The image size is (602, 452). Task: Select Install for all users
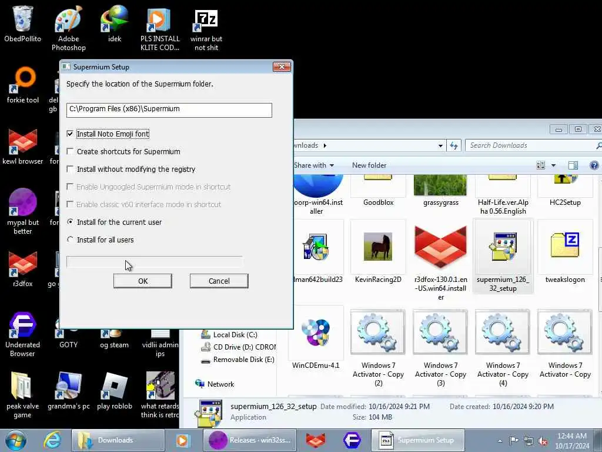pos(70,240)
